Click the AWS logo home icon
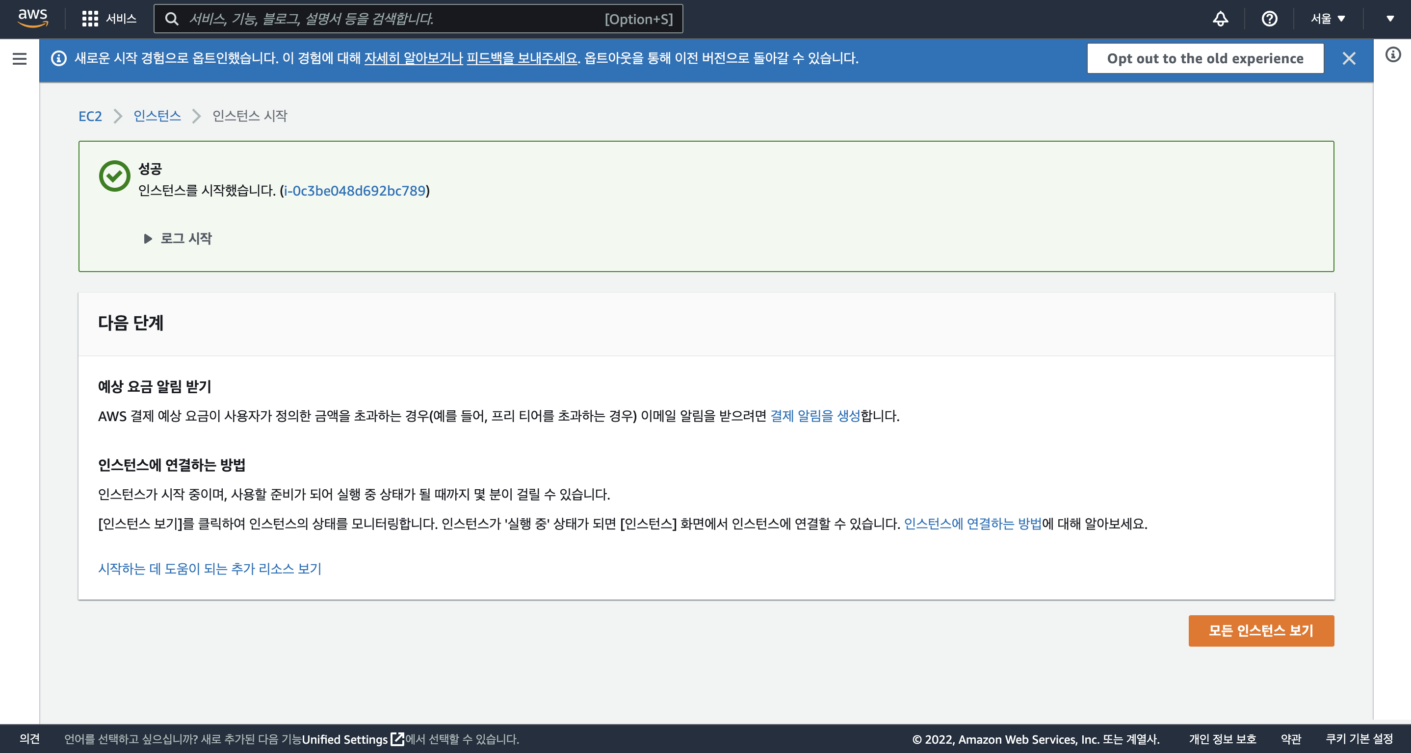This screenshot has height=753, width=1411. 33,18
